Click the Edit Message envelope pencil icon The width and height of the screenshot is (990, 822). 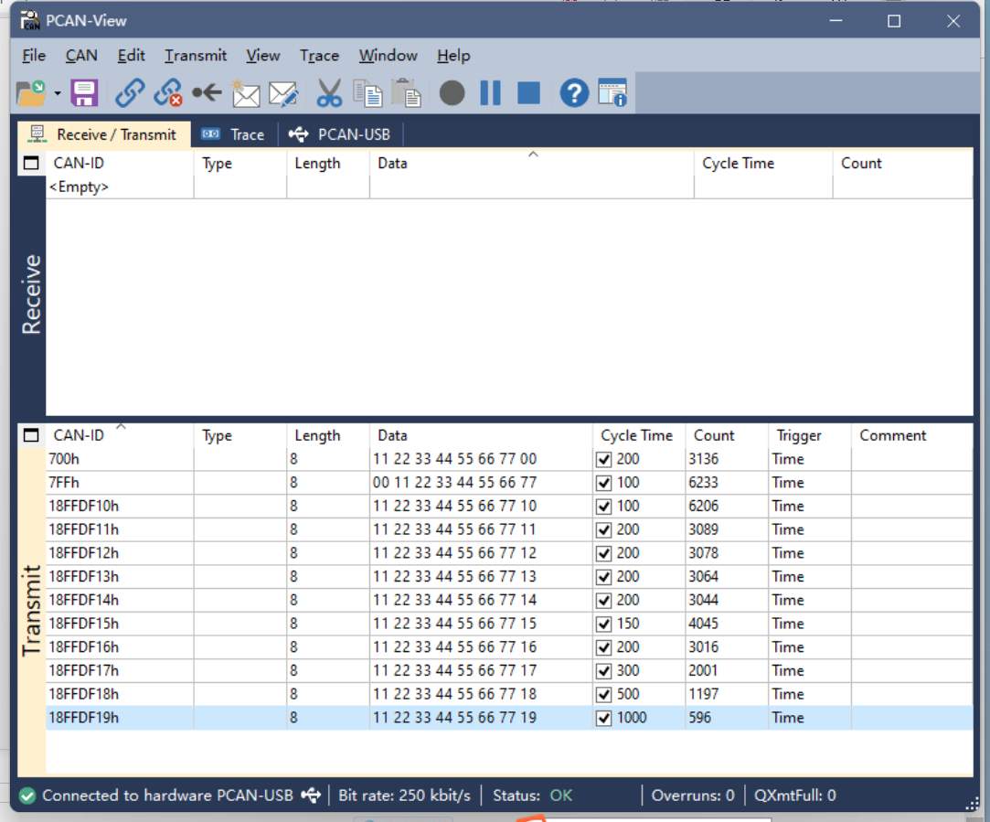[x=283, y=93]
